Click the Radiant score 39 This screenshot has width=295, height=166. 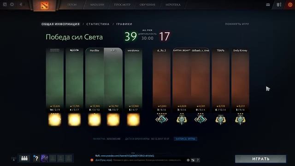point(130,36)
